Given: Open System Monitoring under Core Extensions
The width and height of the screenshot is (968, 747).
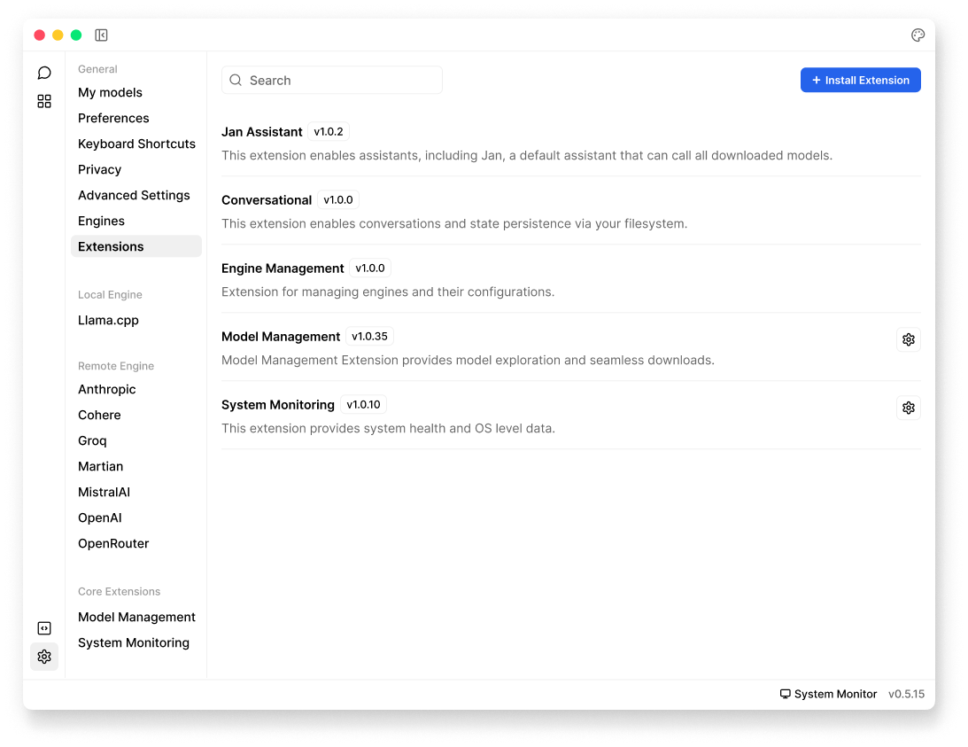Looking at the screenshot, I should 134,642.
